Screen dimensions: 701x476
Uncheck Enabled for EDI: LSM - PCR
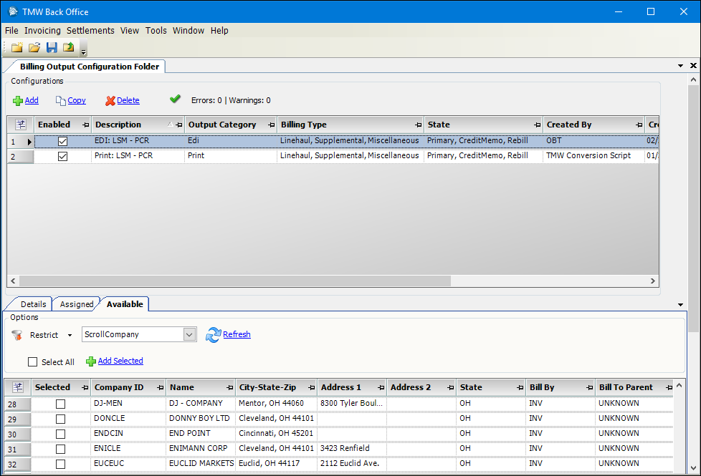[x=62, y=141]
